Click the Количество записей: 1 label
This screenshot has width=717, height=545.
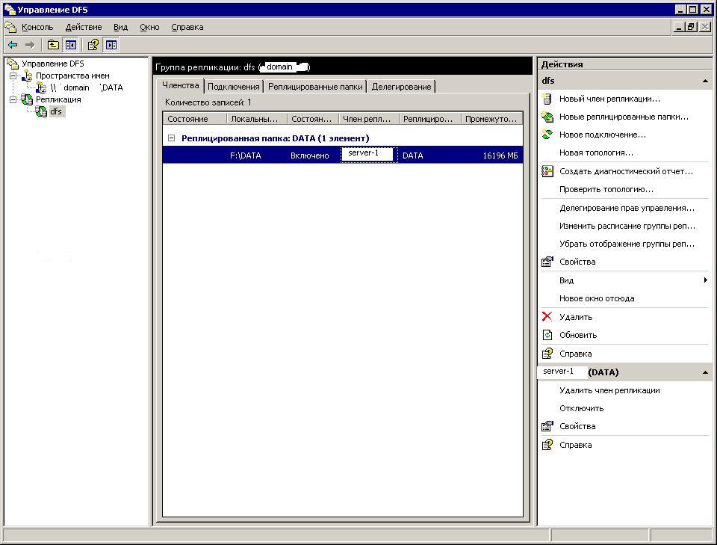click(x=208, y=102)
